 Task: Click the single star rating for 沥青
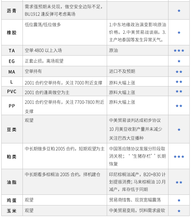point(179,11)
